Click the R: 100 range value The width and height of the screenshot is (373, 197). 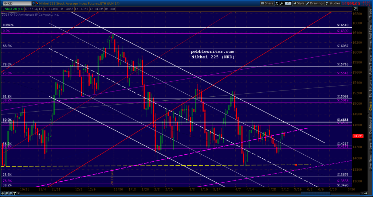[110, 9]
